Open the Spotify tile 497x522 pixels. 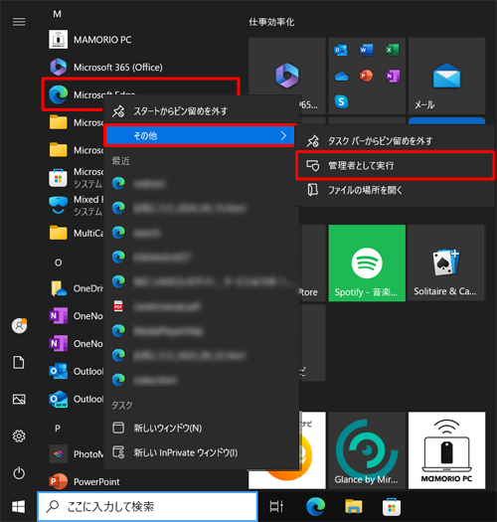click(x=367, y=263)
